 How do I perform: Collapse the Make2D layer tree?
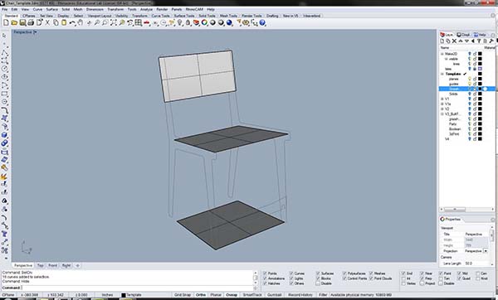(442, 54)
